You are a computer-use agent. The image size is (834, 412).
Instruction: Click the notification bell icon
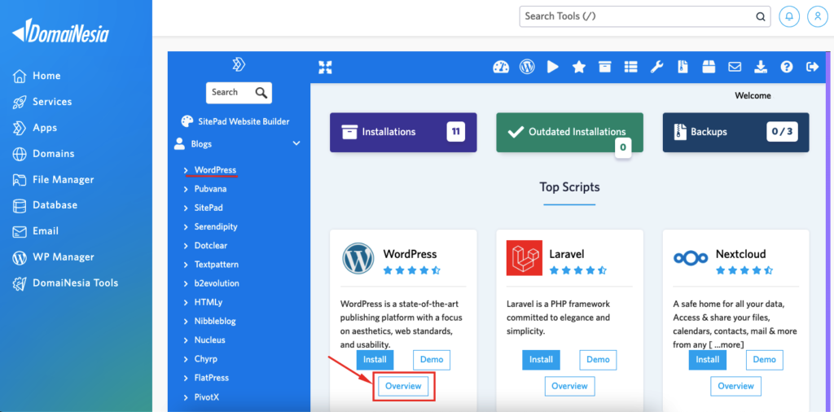(789, 16)
